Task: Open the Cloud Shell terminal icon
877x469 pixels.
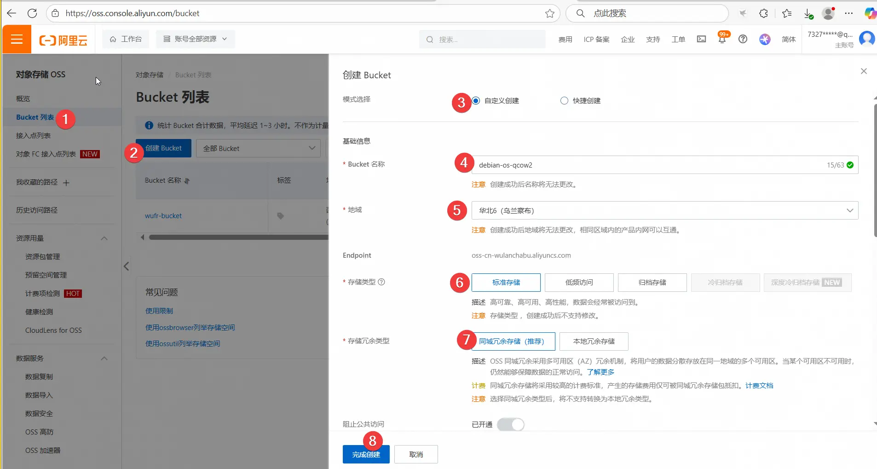Action: coord(701,40)
